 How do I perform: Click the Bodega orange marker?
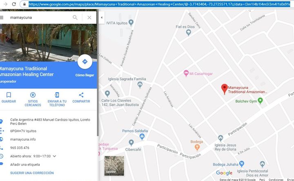tap(197, 147)
